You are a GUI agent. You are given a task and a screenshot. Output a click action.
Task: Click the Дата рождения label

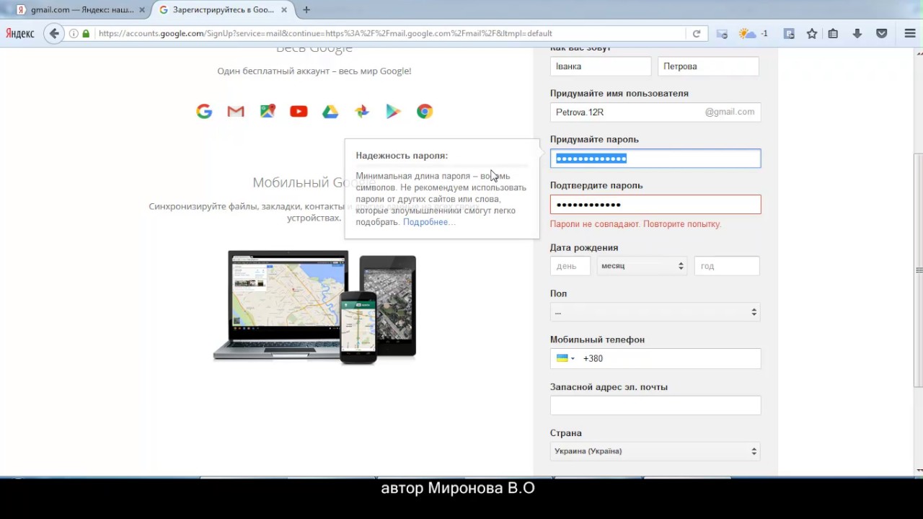[x=584, y=247]
